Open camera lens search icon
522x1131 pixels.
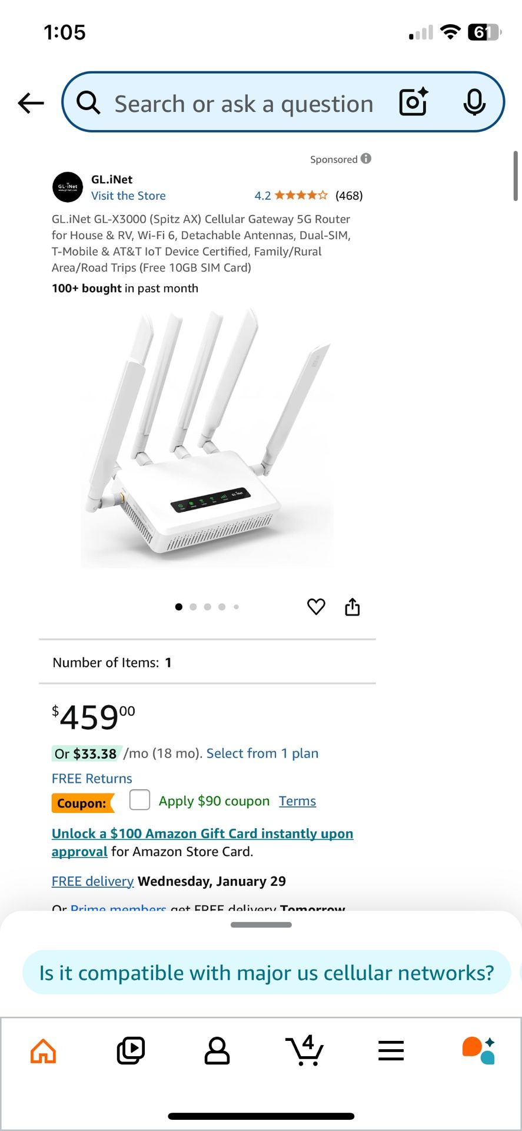click(x=413, y=102)
